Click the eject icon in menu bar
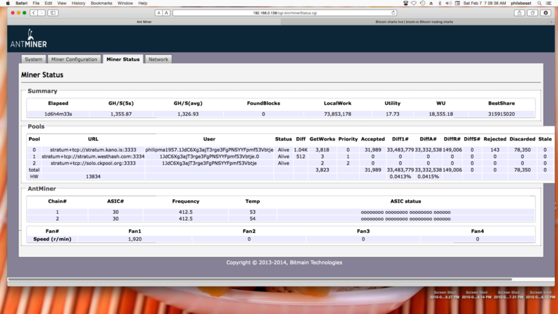The image size is (558, 314). pyautogui.click(x=431, y=3)
